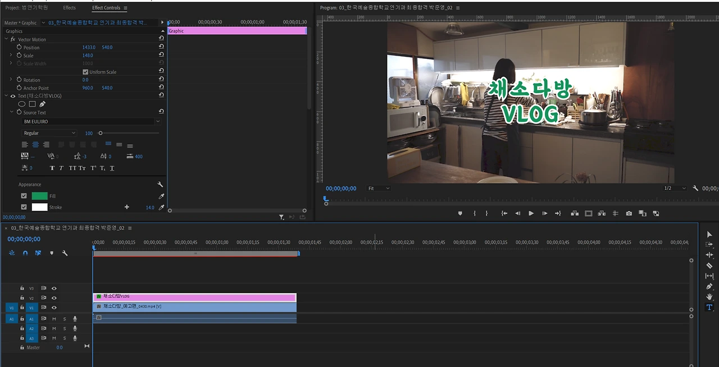719x367 pixels.
Task: Collapse the Vector Motion effect
Action: pyautogui.click(x=6, y=39)
